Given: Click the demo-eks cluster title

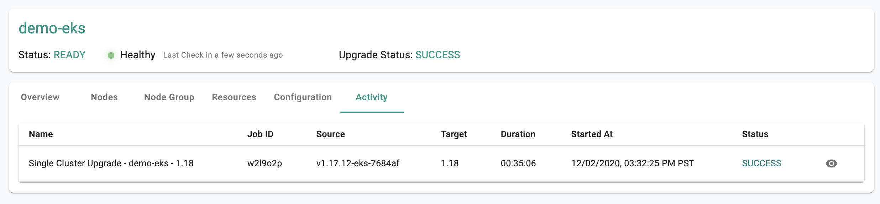Looking at the screenshot, I should (52, 28).
